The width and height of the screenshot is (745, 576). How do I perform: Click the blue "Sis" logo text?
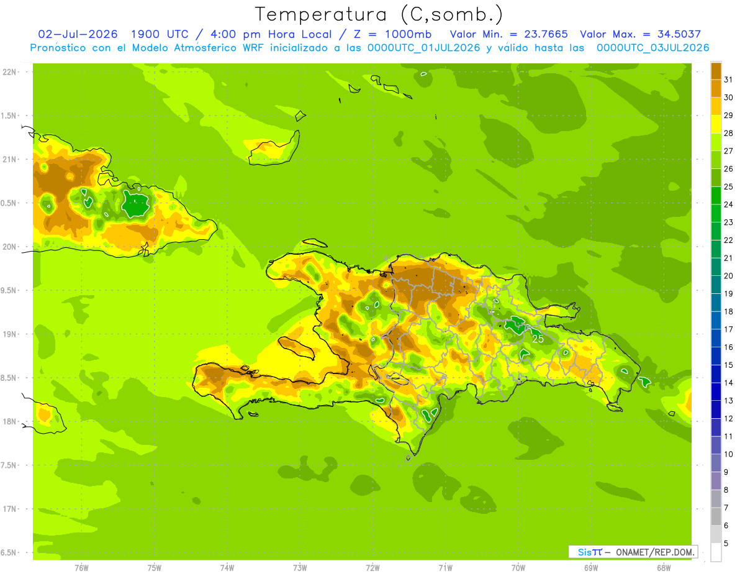[584, 552]
